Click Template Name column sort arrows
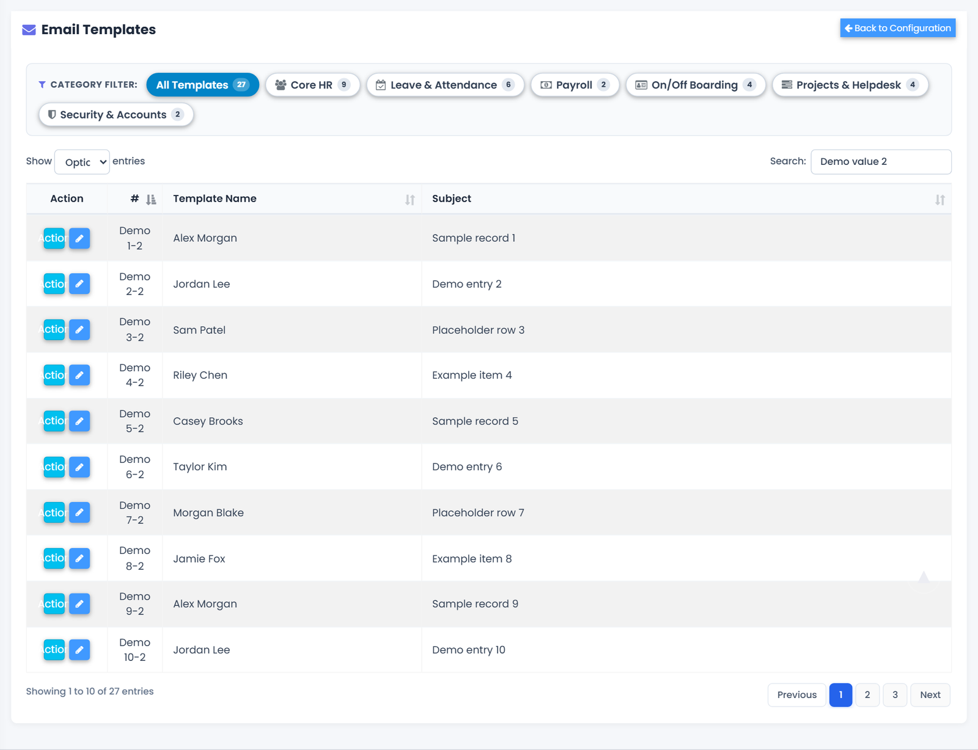978x750 pixels. pos(410,200)
